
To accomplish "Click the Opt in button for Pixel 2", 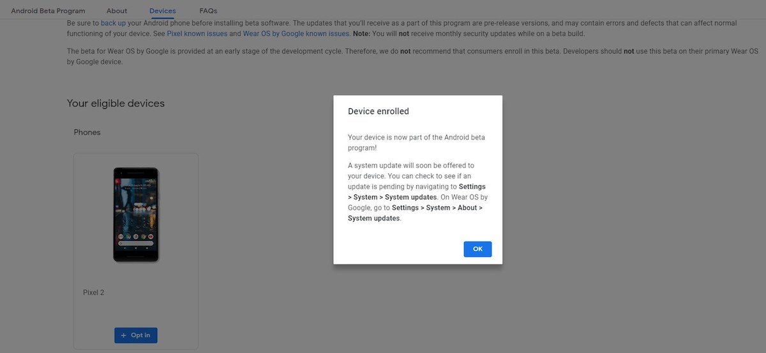I will pyautogui.click(x=136, y=335).
